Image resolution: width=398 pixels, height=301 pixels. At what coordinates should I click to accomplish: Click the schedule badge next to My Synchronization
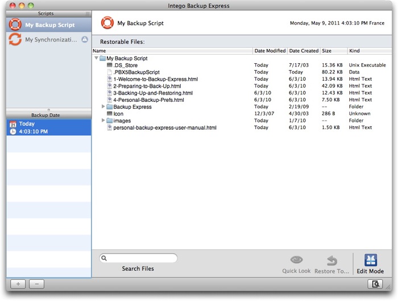pyautogui.click(x=85, y=39)
